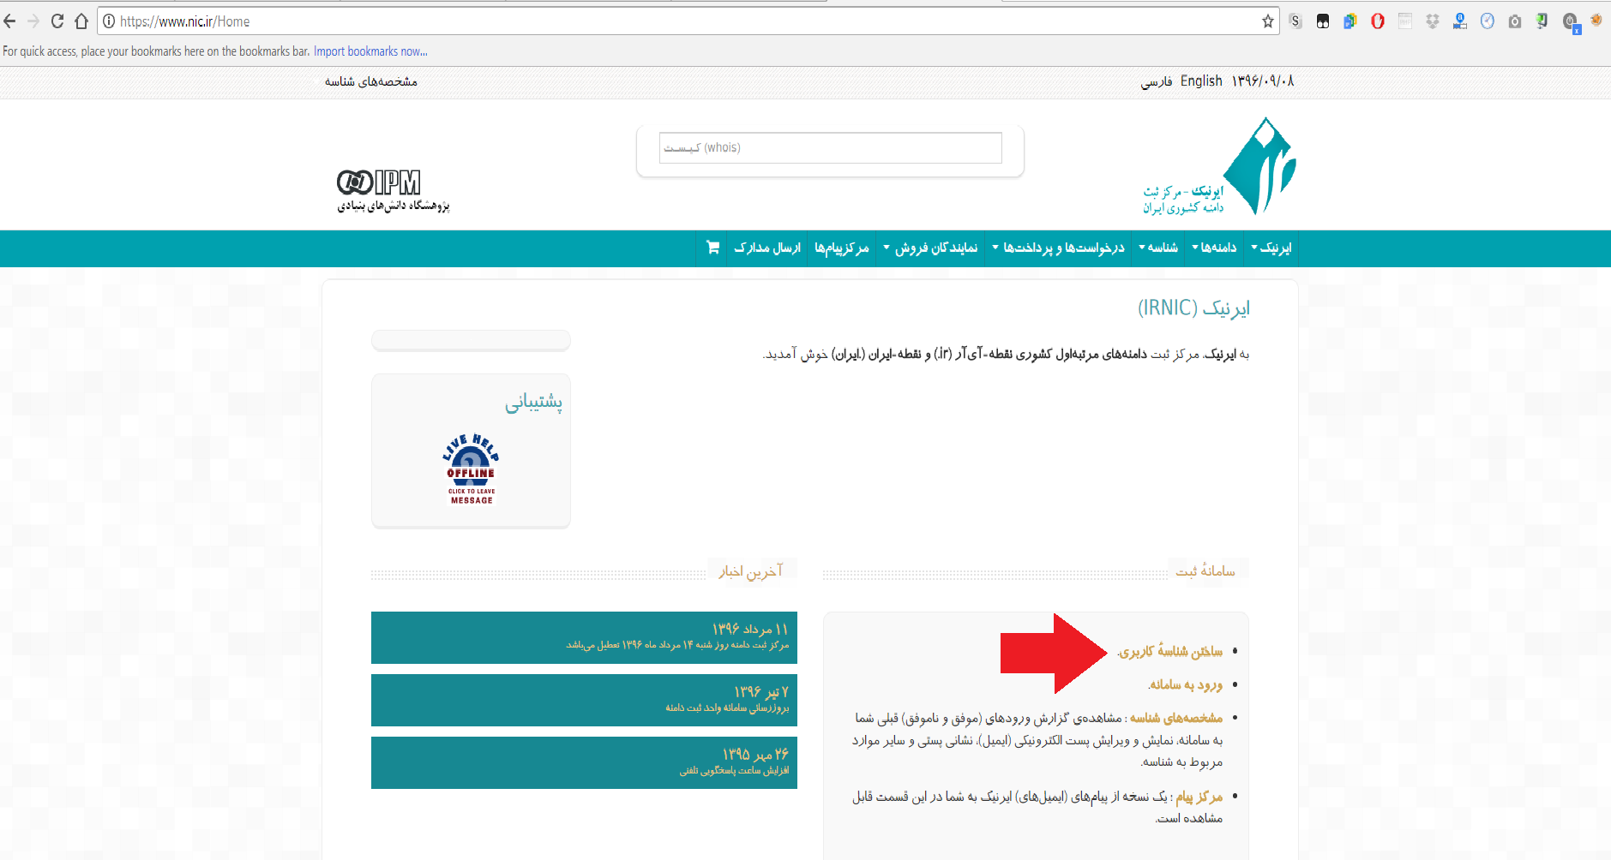Viewport: 1611px width, 860px height.
Task: Open the orange globe extension icon
Action: coord(1596,20)
